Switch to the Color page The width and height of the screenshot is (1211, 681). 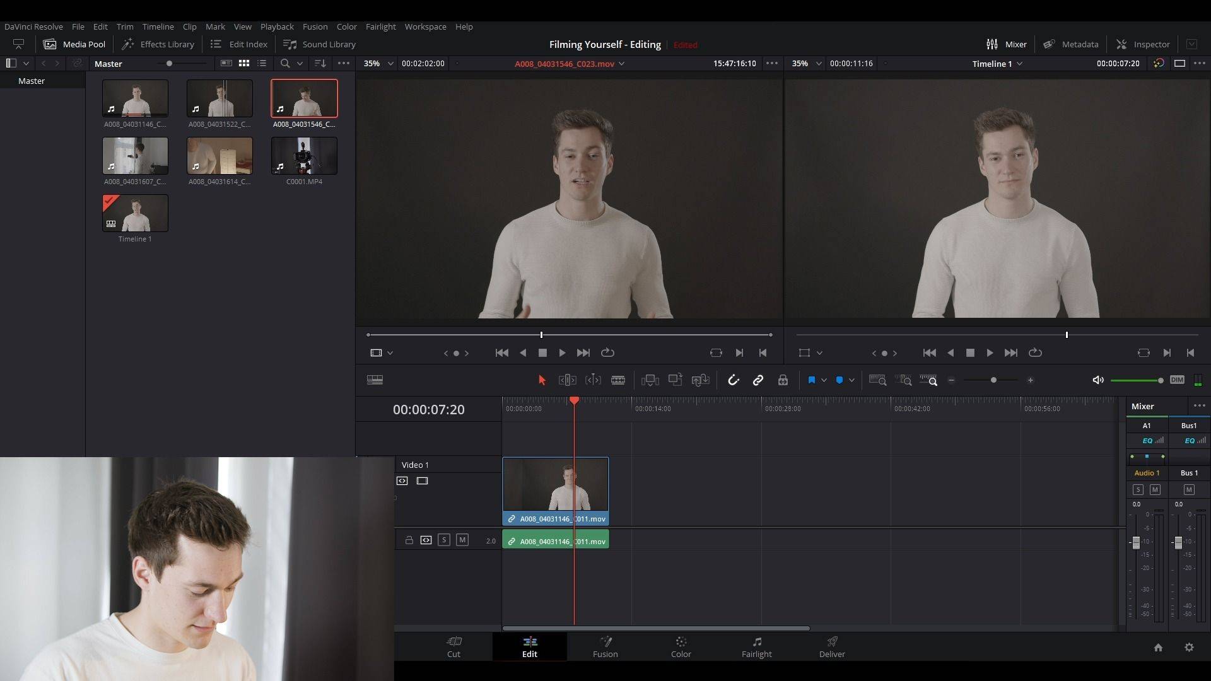pos(680,647)
